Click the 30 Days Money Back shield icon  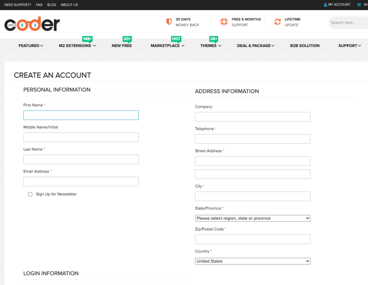click(169, 22)
